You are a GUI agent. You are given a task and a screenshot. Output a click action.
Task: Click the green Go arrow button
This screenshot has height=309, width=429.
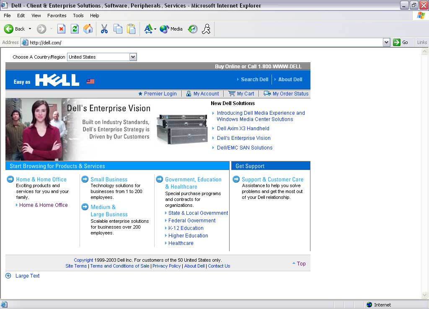[x=396, y=42]
